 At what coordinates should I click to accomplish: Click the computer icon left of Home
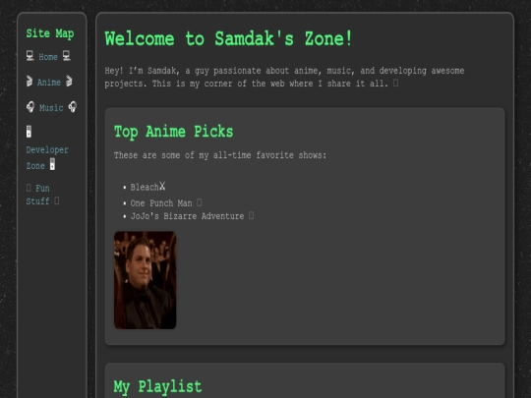(29, 55)
